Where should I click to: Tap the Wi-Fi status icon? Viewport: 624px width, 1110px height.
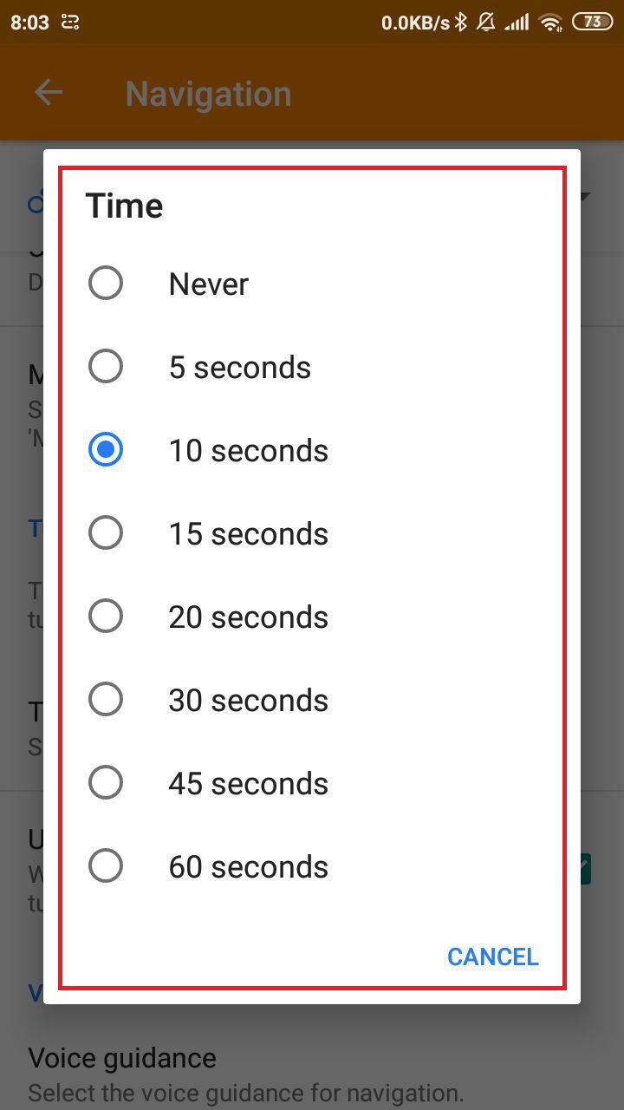coord(549,23)
